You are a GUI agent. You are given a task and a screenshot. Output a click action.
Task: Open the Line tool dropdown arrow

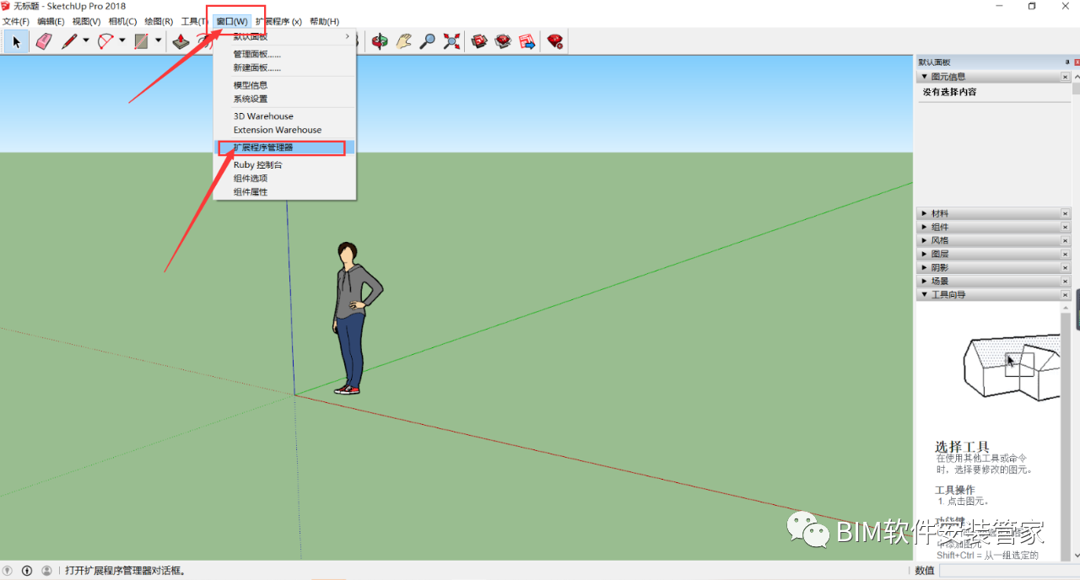tap(86, 41)
